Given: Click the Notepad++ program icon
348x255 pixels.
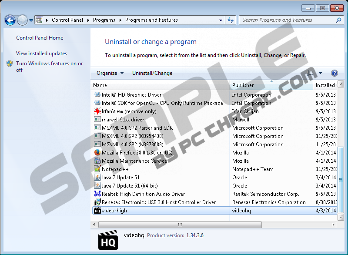Looking at the screenshot, I should click(97, 169).
